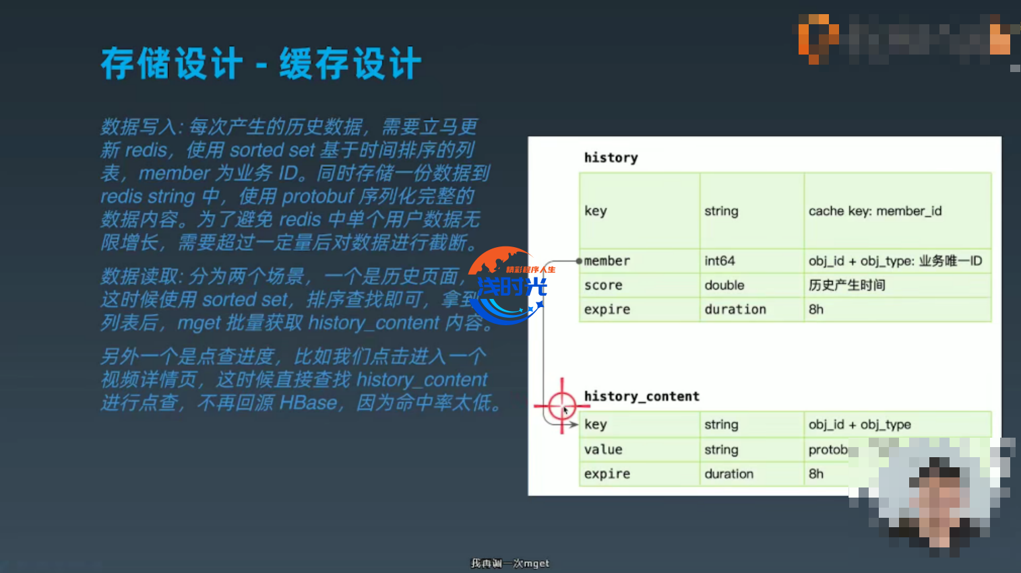Click the slide title 存储设计 - 缓存设计
The height and width of the screenshot is (573, 1021).
point(261,64)
